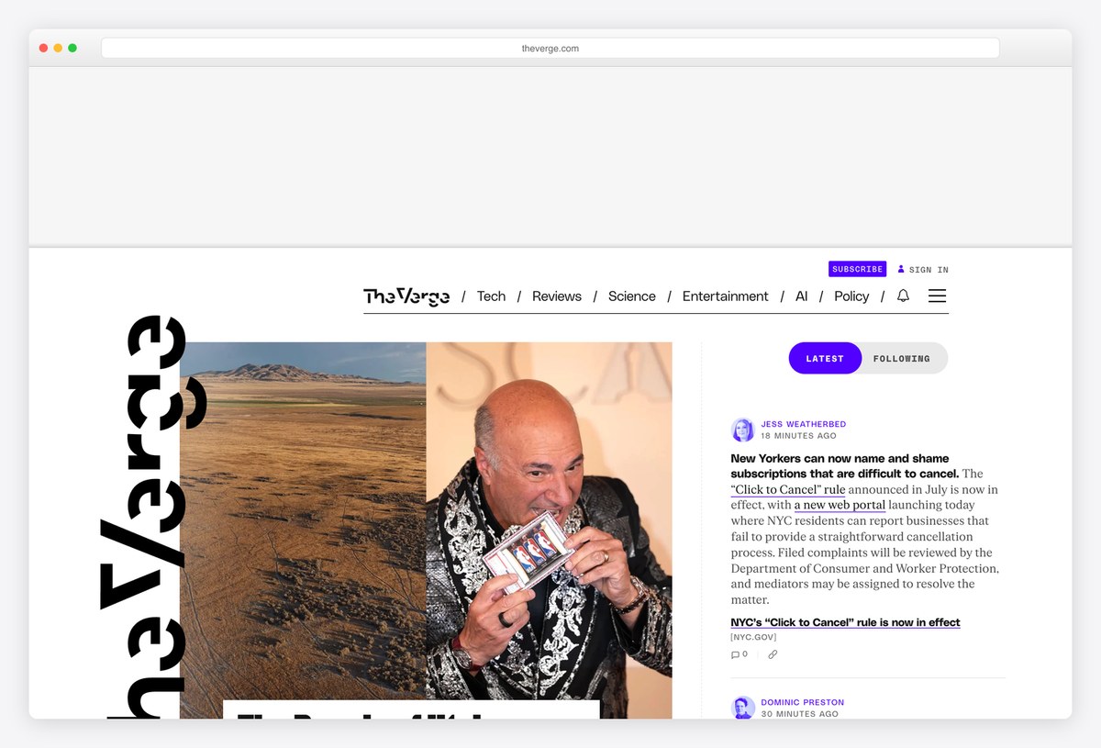Open the notifications bell icon
The height and width of the screenshot is (748, 1101).
[x=903, y=296]
